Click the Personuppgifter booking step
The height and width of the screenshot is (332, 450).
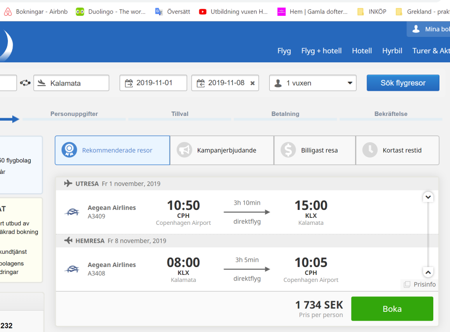(x=74, y=114)
